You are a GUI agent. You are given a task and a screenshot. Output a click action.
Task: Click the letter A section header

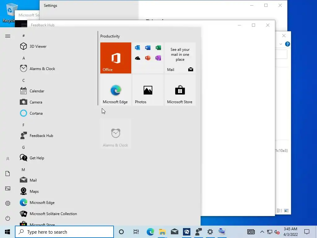tap(24, 58)
